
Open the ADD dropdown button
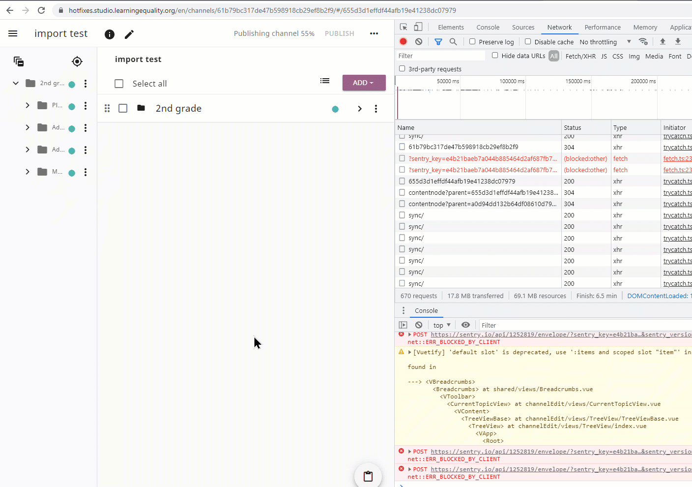pyautogui.click(x=364, y=83)
